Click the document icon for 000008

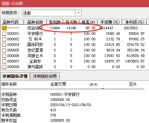coord(4,67)
